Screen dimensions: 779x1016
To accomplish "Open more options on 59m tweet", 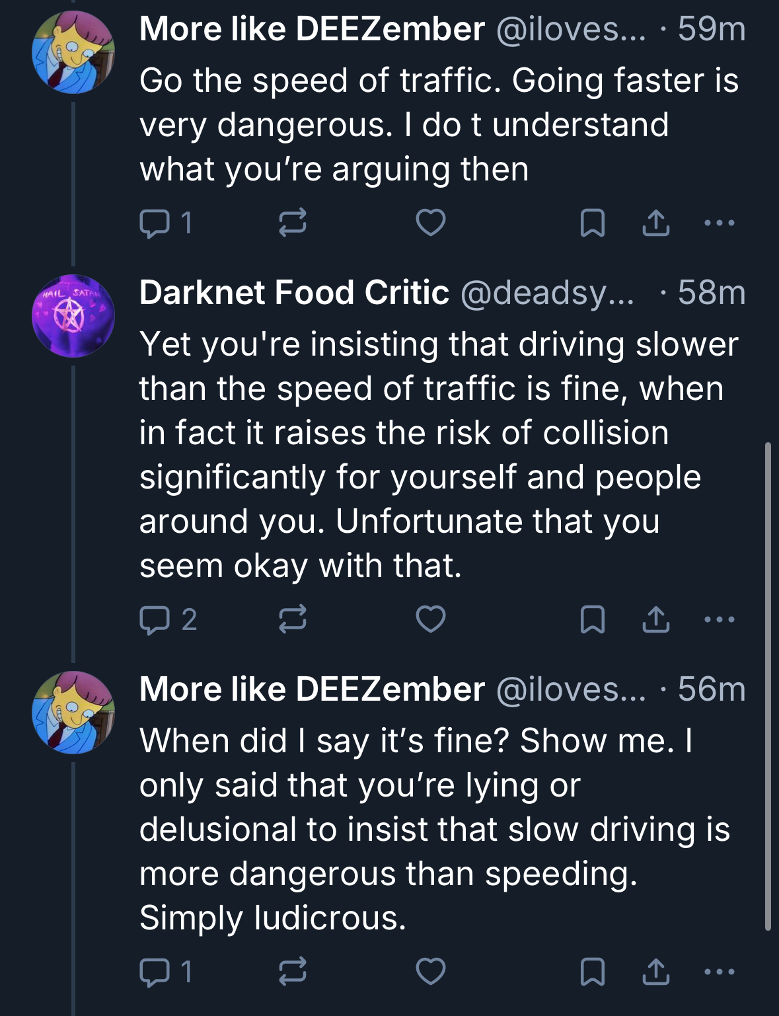I will pyautogui.click(x=720, y=223).
